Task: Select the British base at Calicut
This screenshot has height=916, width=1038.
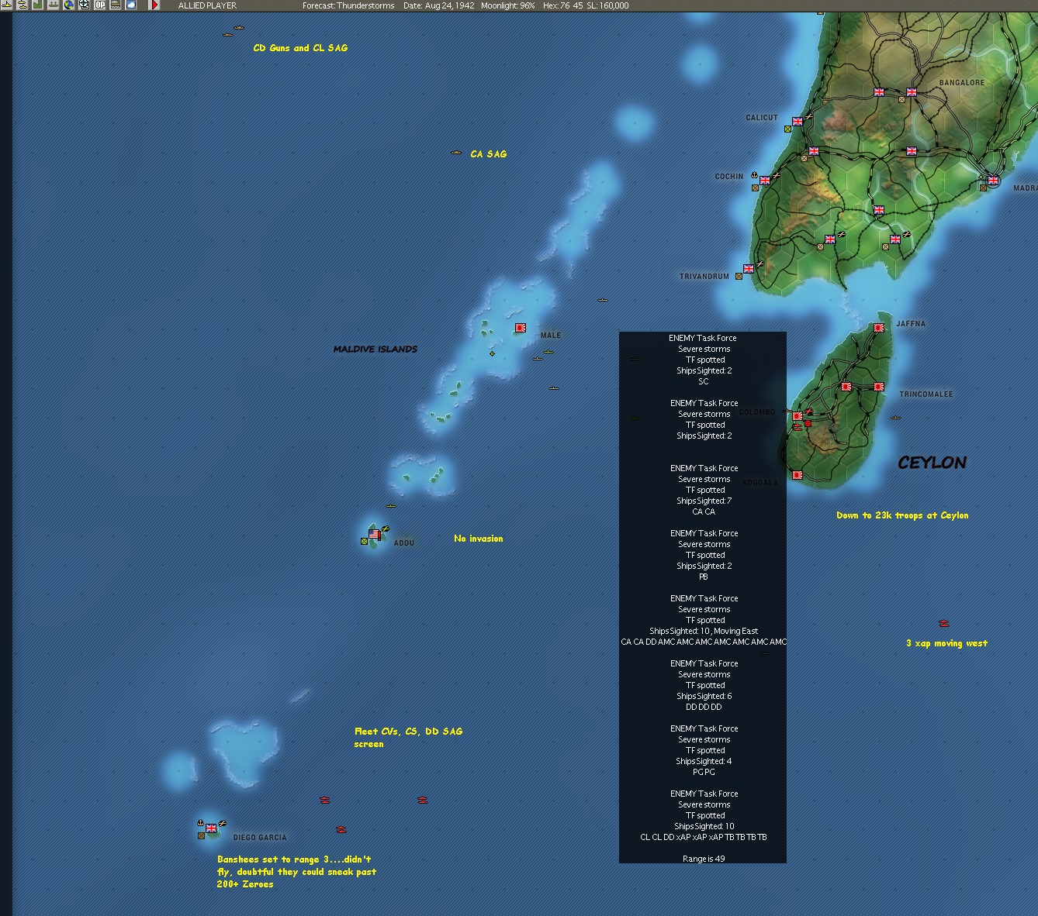Action: tap(798, 122)
